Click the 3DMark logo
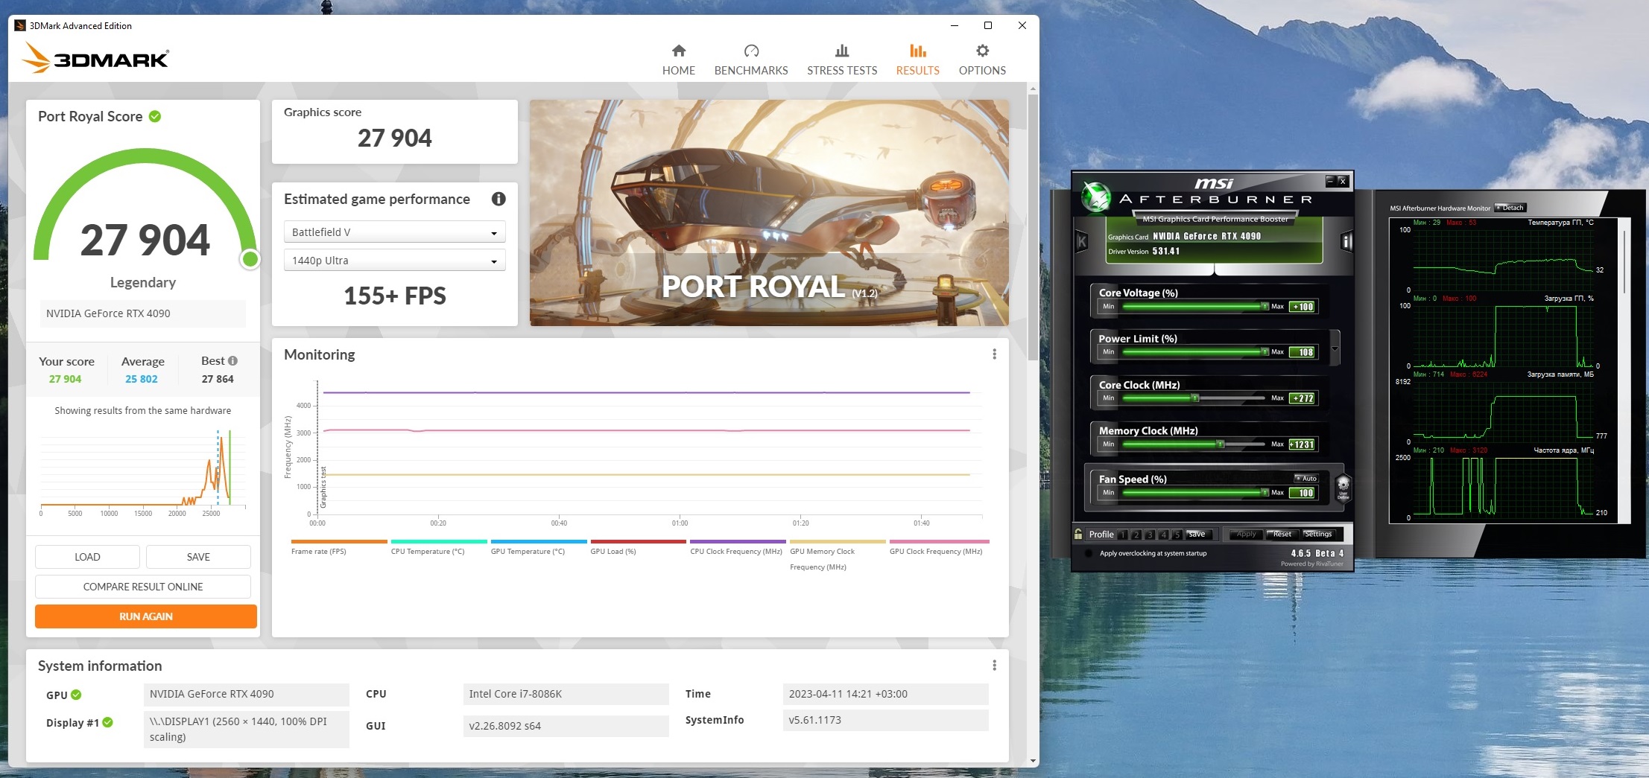Viewport: 1649px width, 778px height. (95, 57)
